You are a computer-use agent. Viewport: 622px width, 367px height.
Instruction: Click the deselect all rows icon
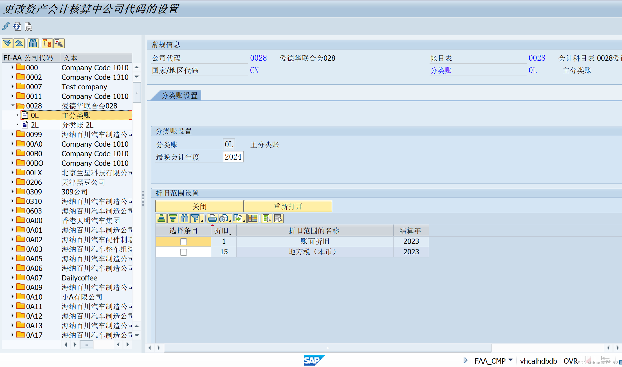(278, 218)
